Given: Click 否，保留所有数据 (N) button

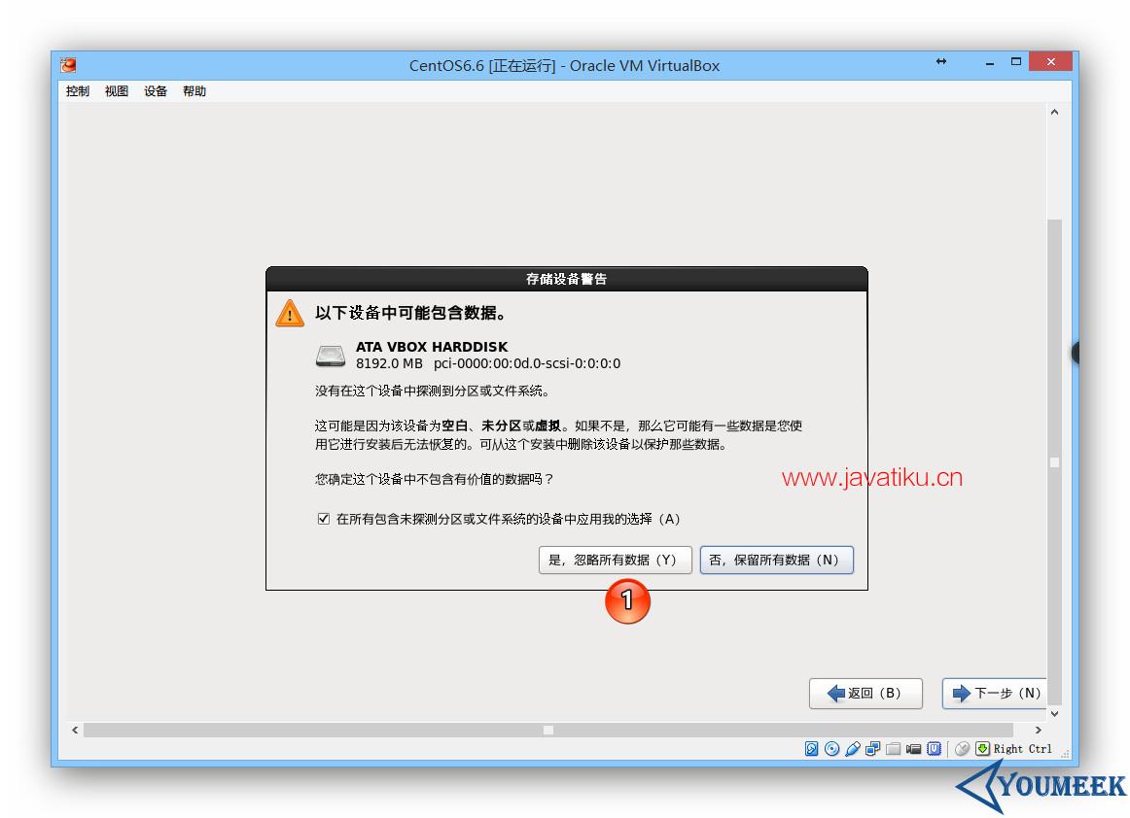Looking at the screenshot, I should (776, 561).
